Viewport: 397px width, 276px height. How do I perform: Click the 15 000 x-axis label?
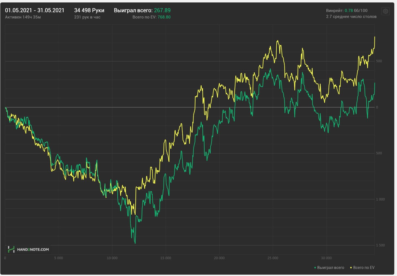coord(165,258)
